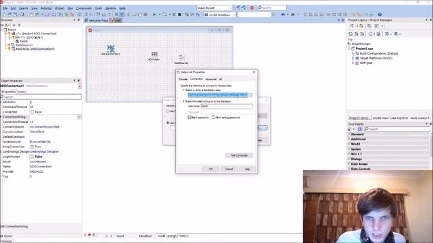The height and width of the screenshot is (243, 433).
Task: Click the Forward arrow icon
Action: point(293,14)
